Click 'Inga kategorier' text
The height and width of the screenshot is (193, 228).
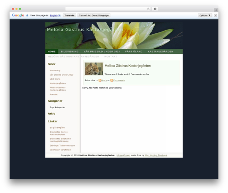click(x=57, y=107)
